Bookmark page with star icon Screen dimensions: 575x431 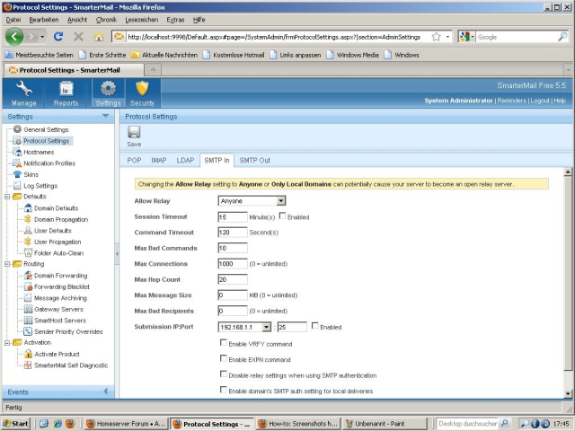point(436,37)
